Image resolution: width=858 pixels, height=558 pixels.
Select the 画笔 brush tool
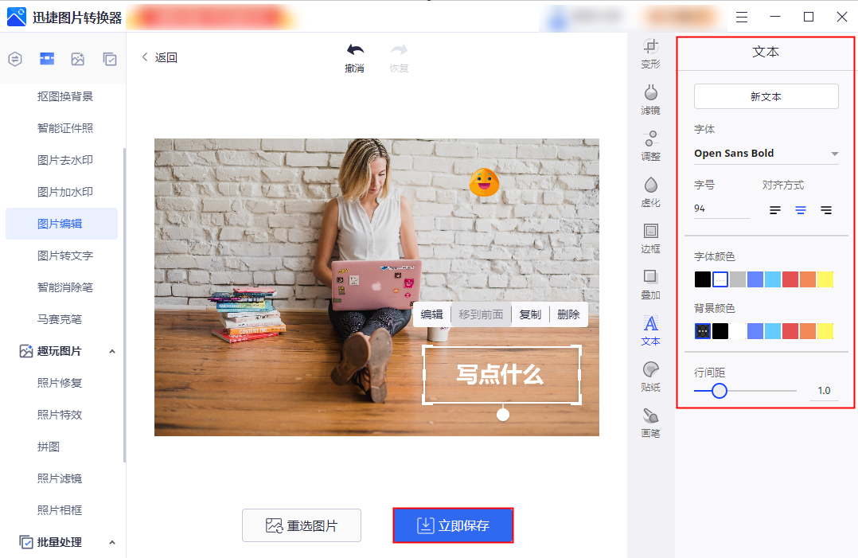point(650,423)
